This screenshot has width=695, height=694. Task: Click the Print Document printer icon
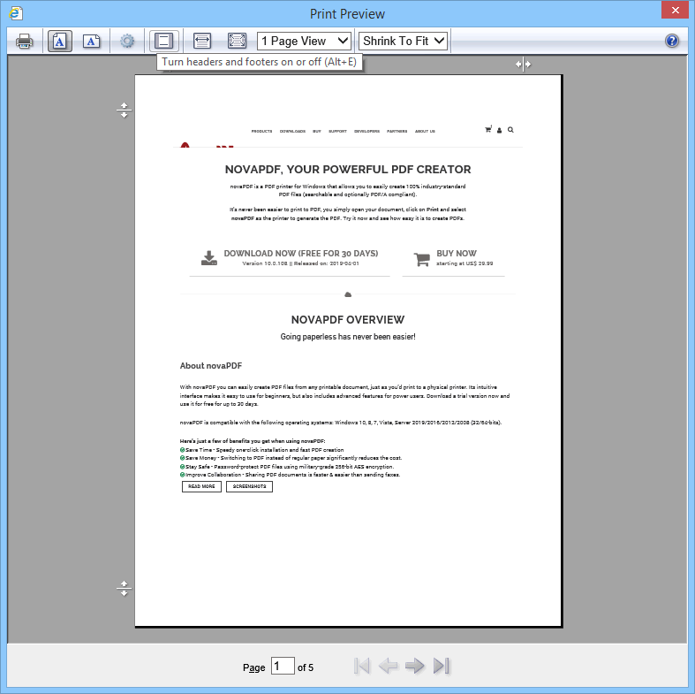point(25,42)
